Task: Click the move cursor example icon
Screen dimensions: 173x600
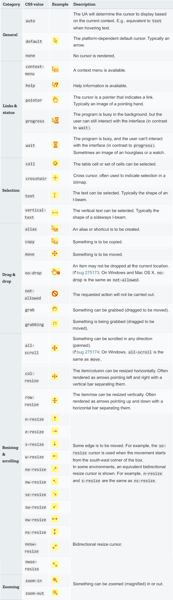Action: pos(55,253)
